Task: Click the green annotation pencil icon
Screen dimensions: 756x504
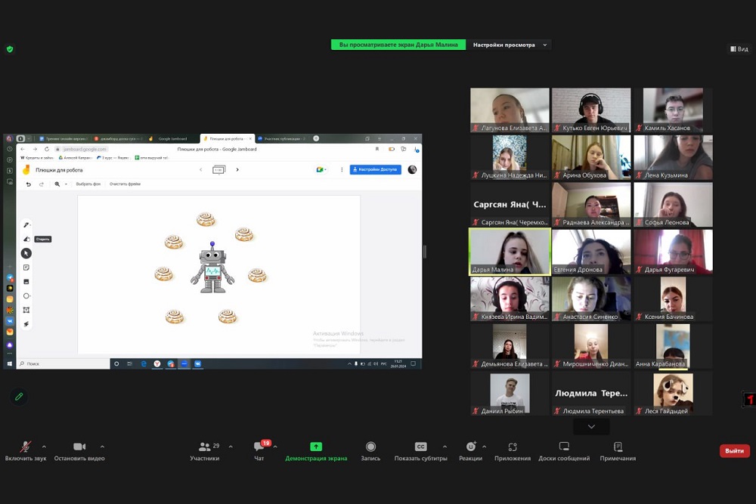Action: pos(19,396)
